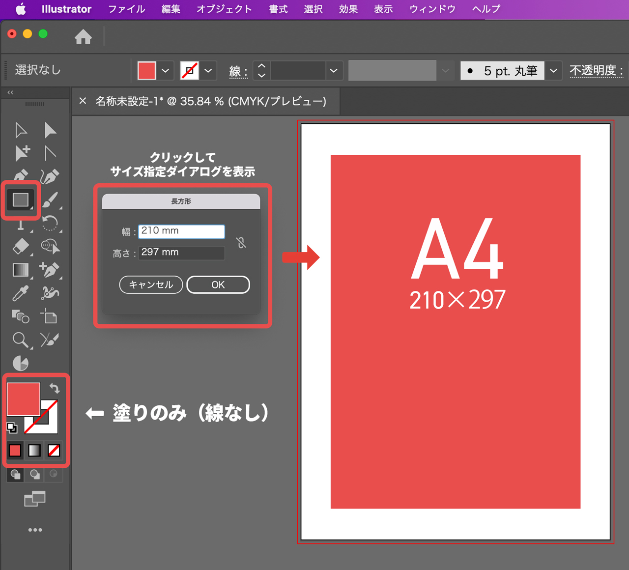This screenshot has width=629, height=570.
Task: Select the Zoom tool
Action: click(21, 340)
